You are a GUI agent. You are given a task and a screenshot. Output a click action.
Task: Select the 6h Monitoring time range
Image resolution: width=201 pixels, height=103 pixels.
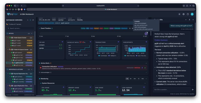(x=131, y=79)
